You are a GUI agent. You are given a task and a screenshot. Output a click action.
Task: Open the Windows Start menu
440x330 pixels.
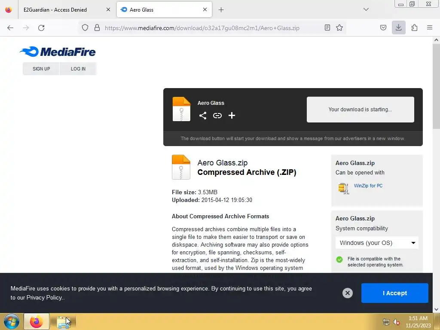click(12, 321)
